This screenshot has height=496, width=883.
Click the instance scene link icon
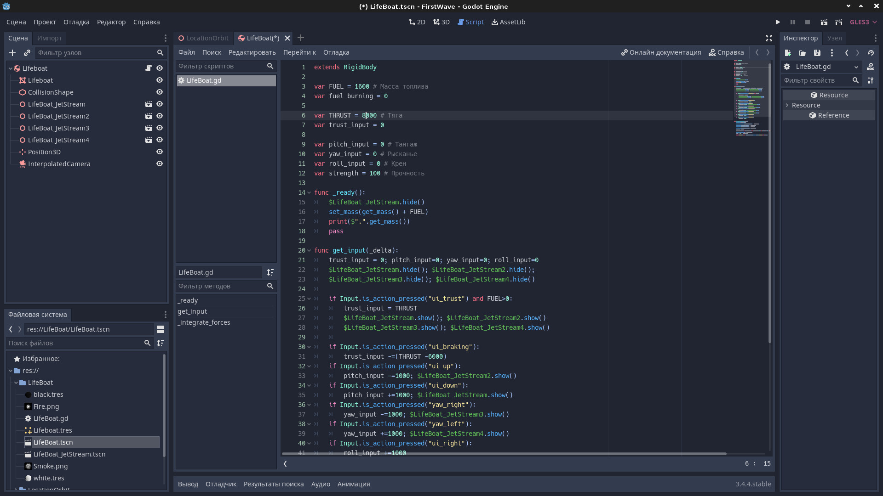27,53
